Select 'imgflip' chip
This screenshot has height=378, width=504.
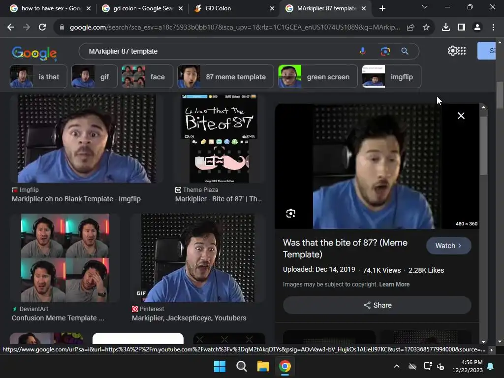391,76
